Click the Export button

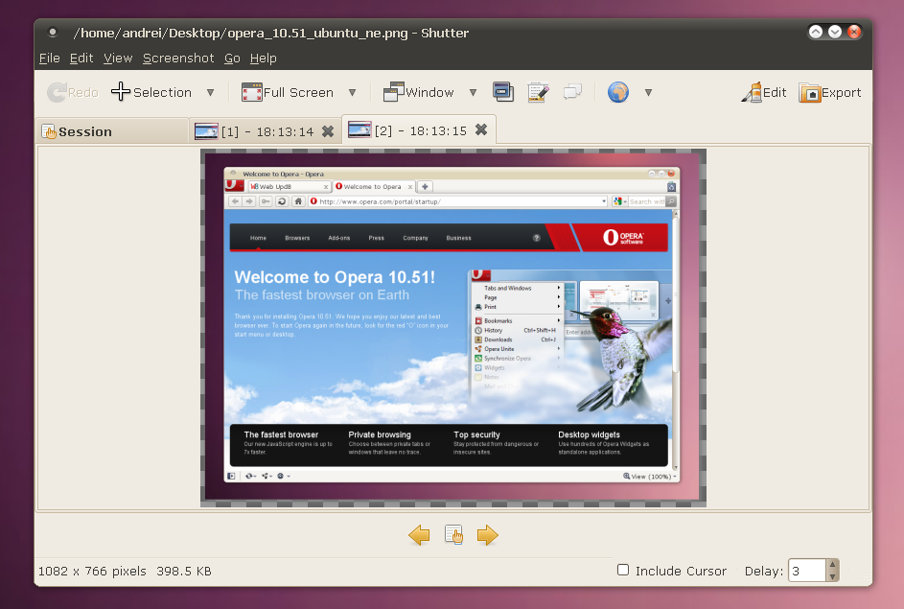click(x=829, y=92)
